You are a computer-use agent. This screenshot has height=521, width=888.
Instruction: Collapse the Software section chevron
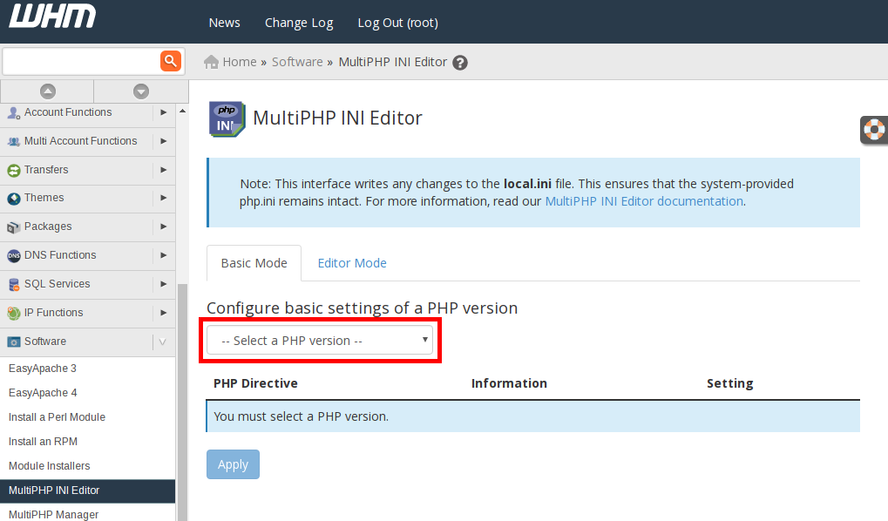click(x=162, y=342)
